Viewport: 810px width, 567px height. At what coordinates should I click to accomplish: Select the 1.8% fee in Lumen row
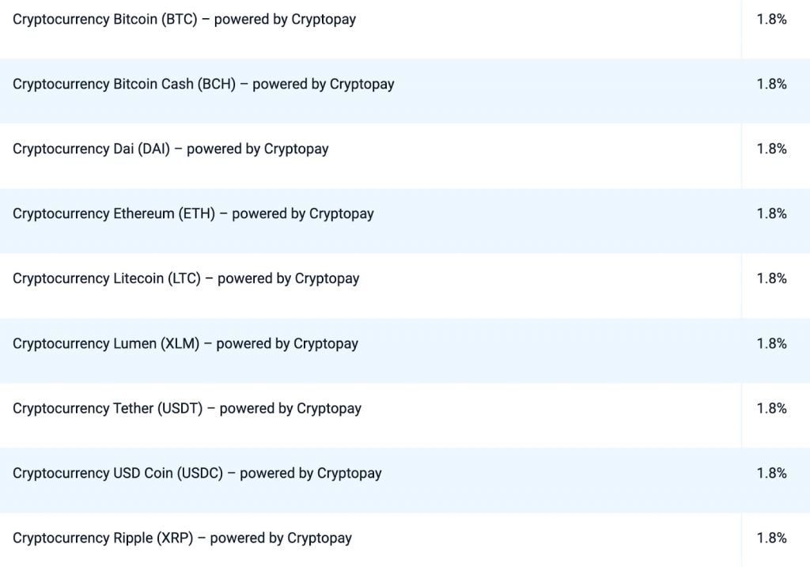click(771, 344)
